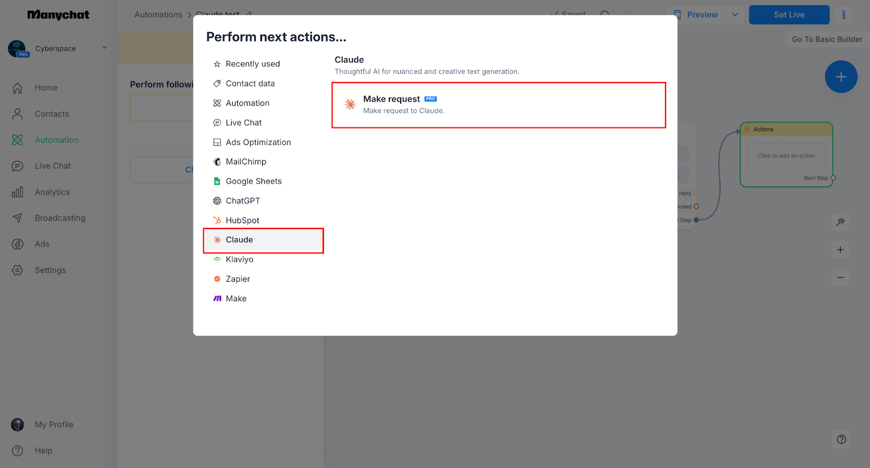Open the help question mark icon

(x=841, y=439)
